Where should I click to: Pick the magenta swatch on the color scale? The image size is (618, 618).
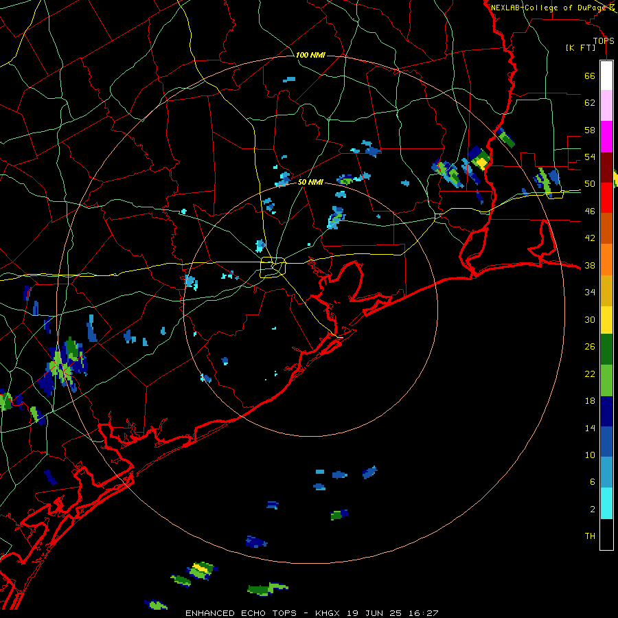tap(606, 137)
